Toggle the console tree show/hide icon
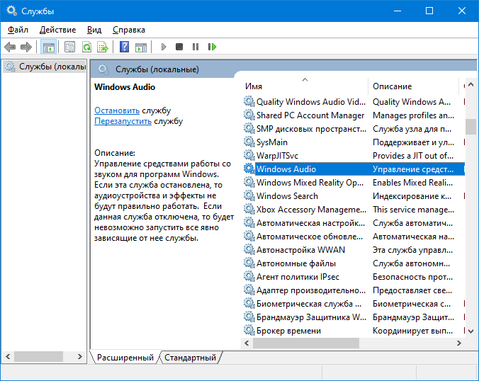Image resolution: width=479 pixels, height=381 pixels. tap(49, 47)
